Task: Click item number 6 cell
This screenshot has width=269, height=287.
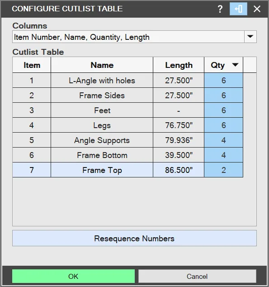Action: 32,155
